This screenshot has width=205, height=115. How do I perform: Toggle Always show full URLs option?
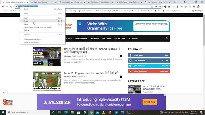click(43, 42)
